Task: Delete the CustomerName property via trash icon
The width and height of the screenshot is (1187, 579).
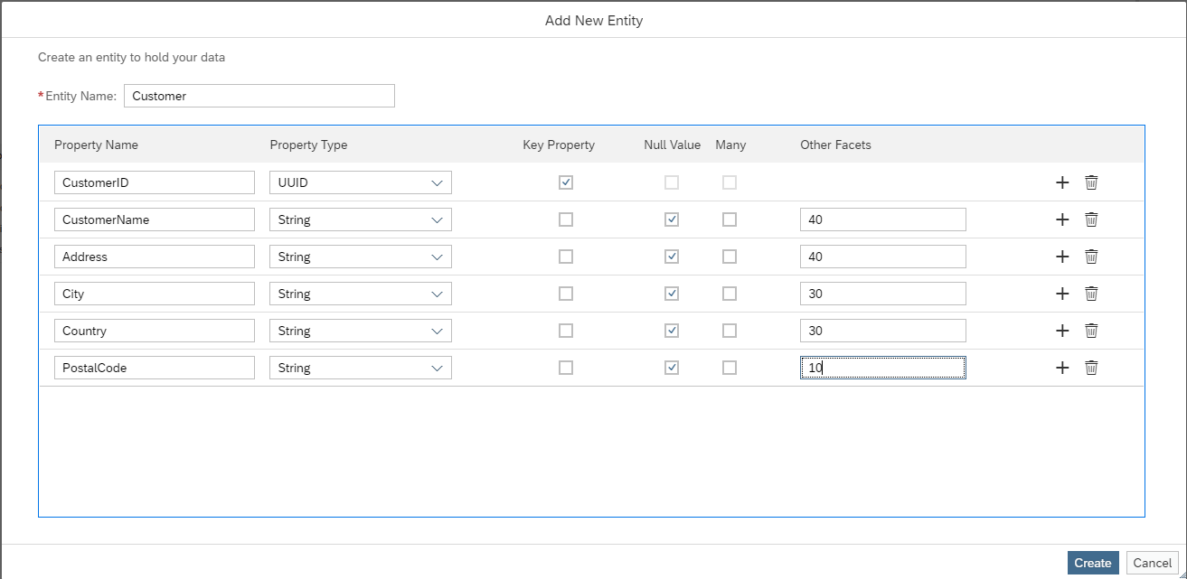Action: coord(1091,219)
